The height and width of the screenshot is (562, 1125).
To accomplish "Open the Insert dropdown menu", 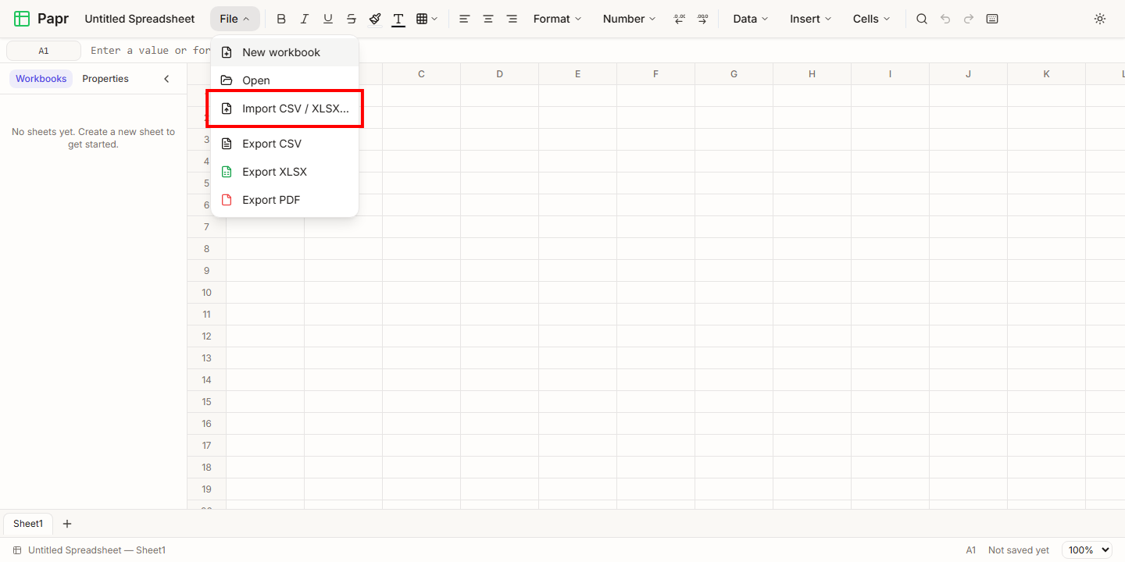I will point(810,19).
